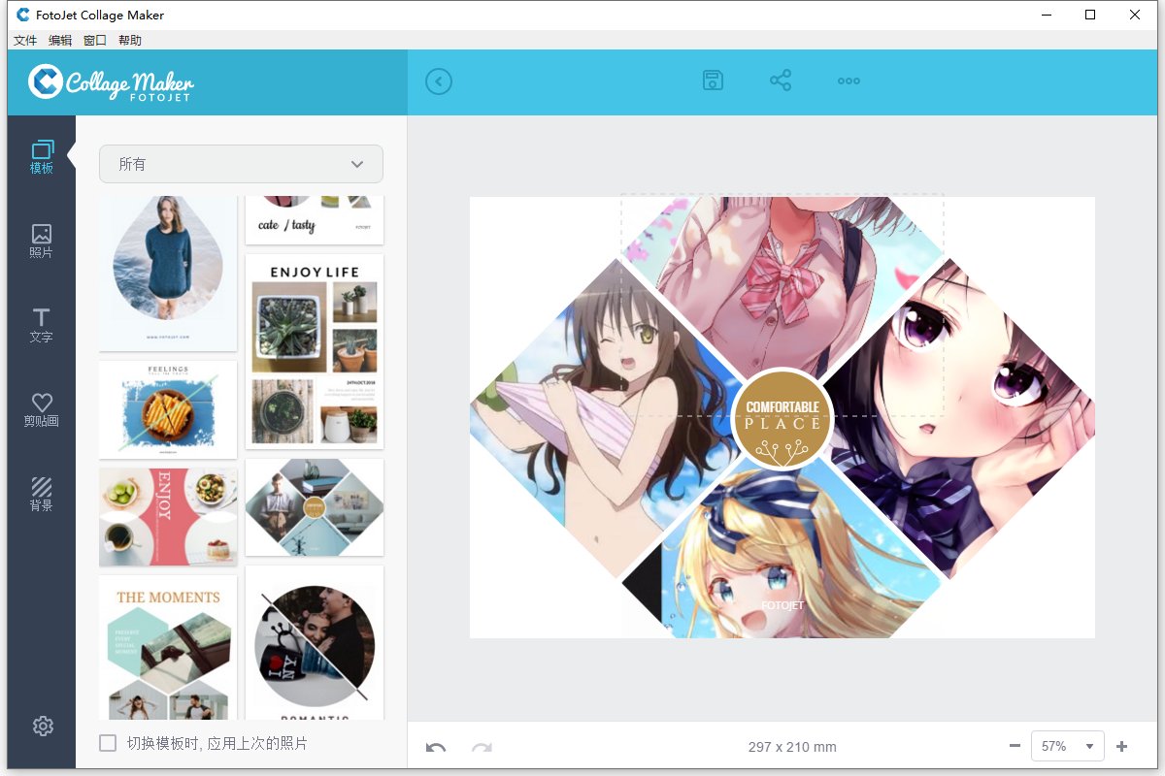
Task: Select THE MOMENTS hexagon template
Action: tap(168, 647)
